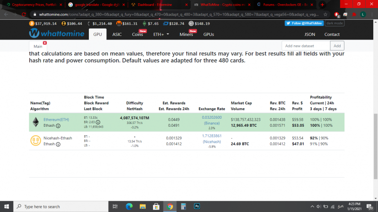Click the Add dataset button

tap(336, 46)
